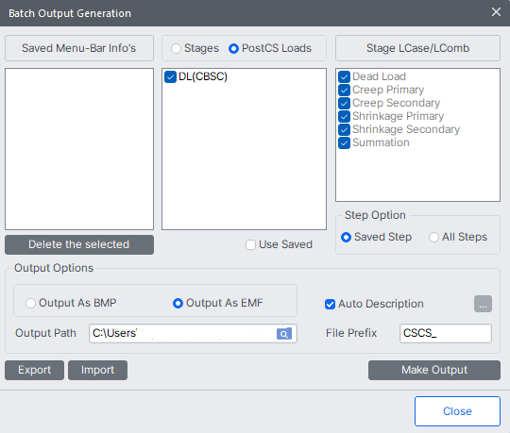Click the output path browse search icon

[x=284, y=334]
